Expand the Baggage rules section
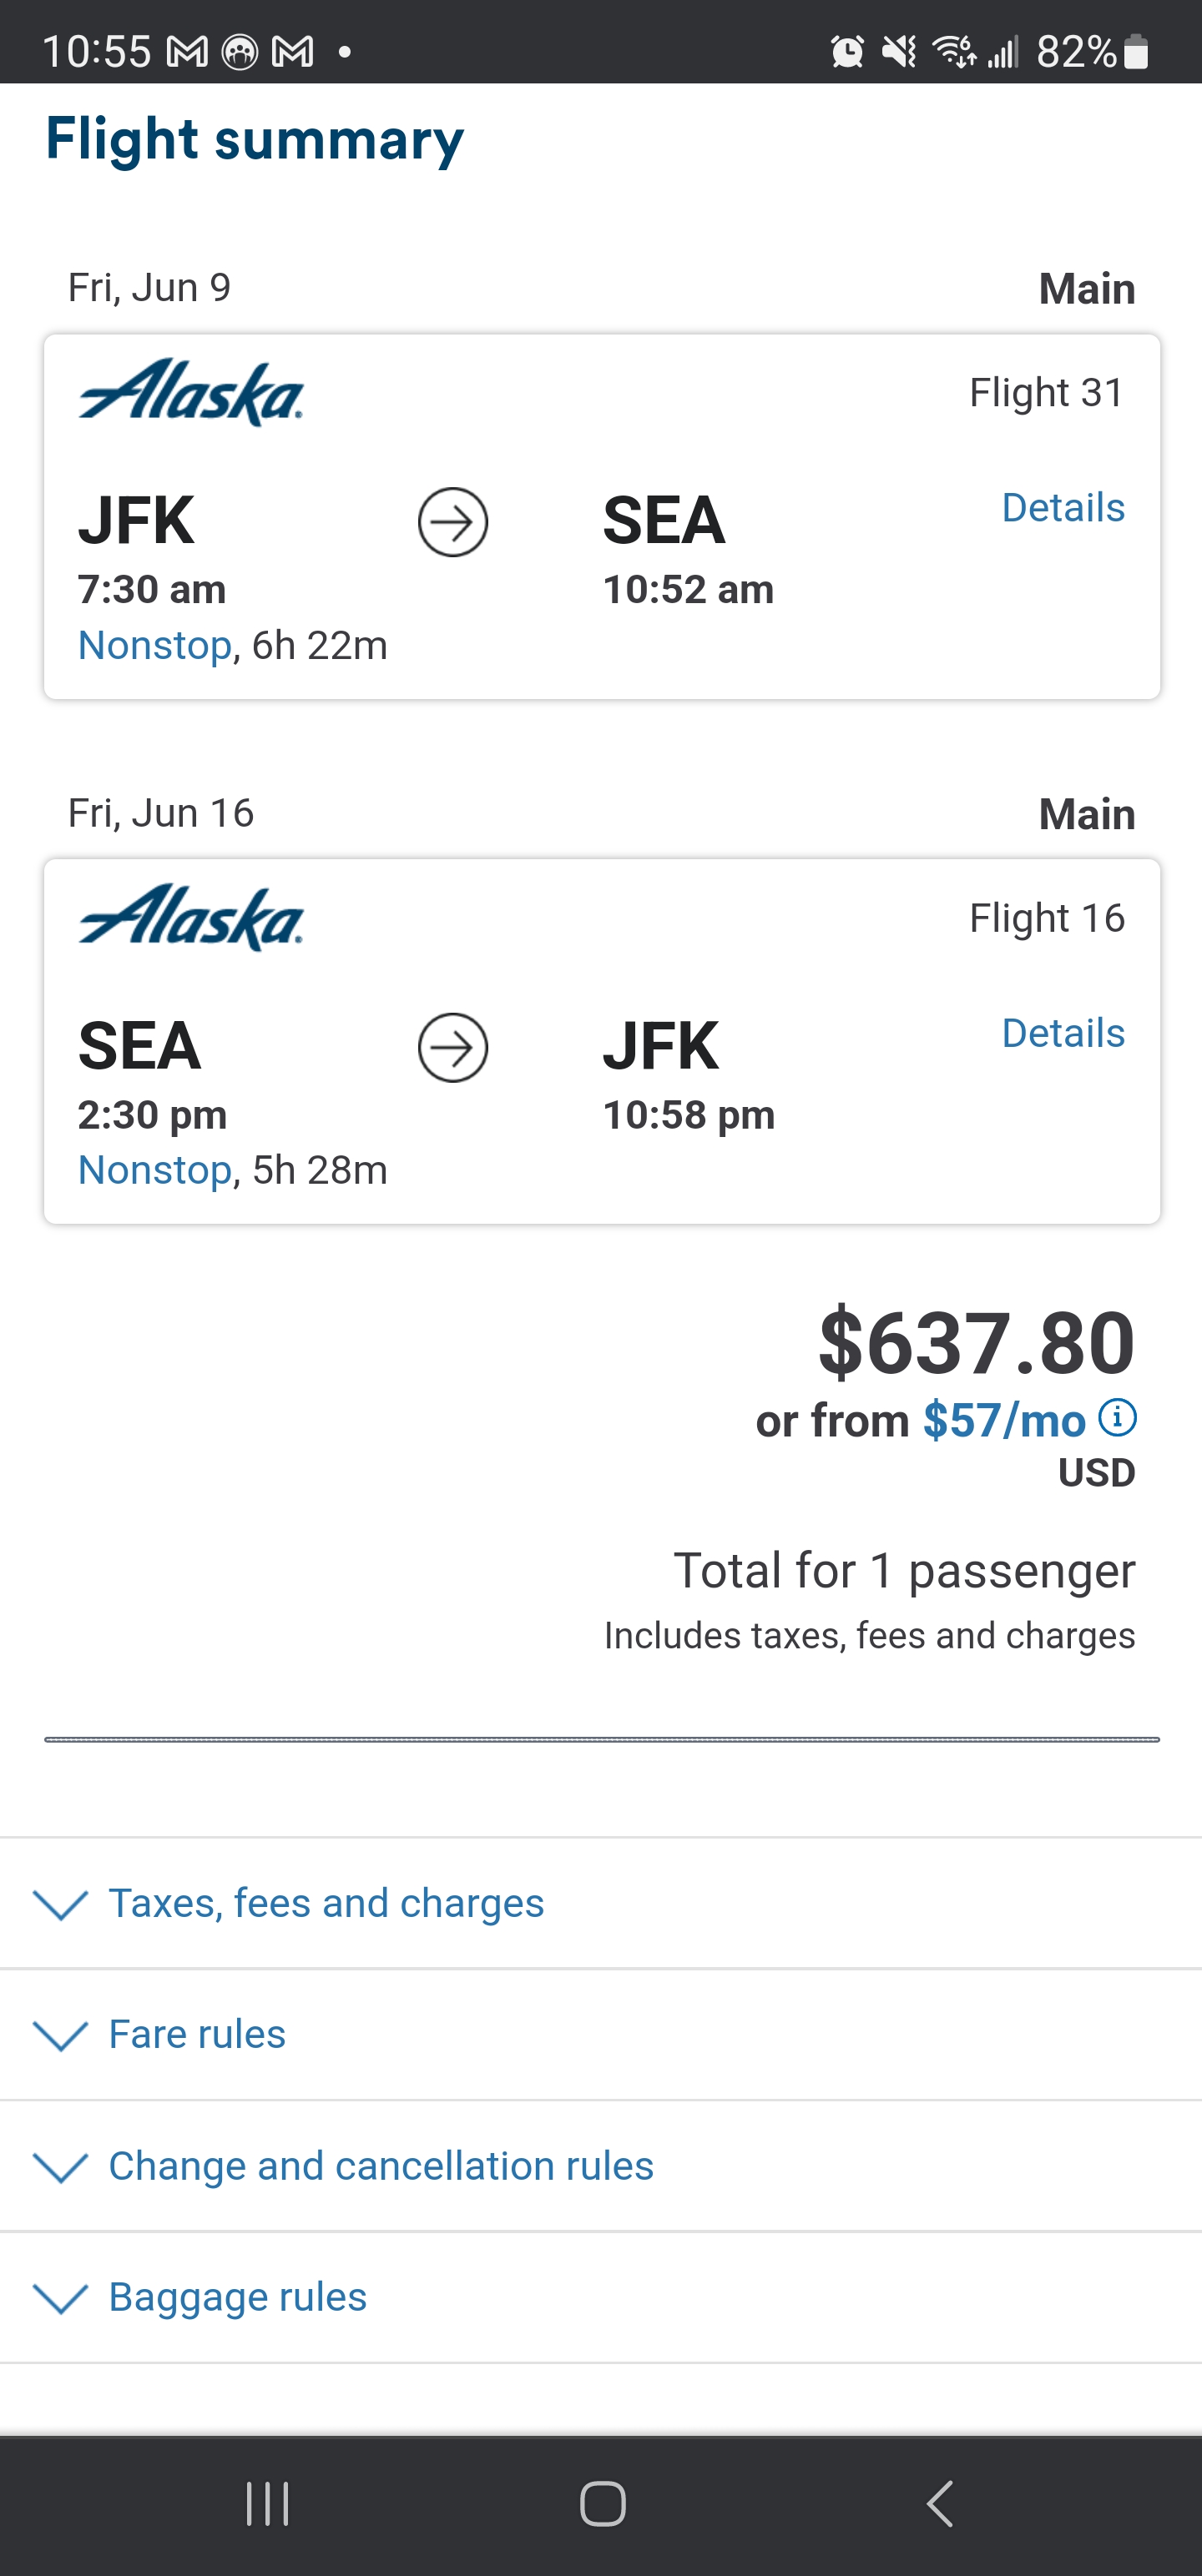Viewport: 1202px width, 2576px height. (600, 2297)
